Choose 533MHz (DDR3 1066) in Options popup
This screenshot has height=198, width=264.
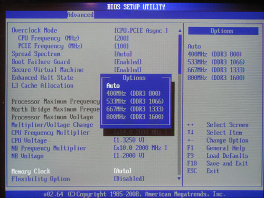click(135, 101)
